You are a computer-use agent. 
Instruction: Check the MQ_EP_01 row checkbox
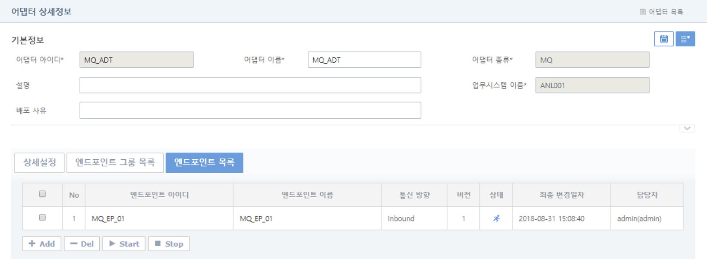[42, 218]
